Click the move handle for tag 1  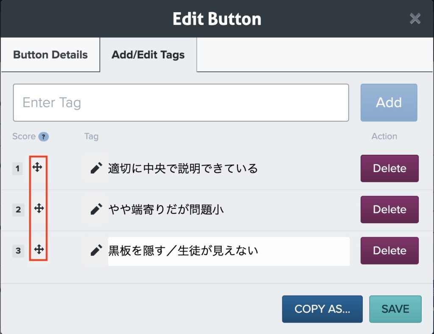38,167
